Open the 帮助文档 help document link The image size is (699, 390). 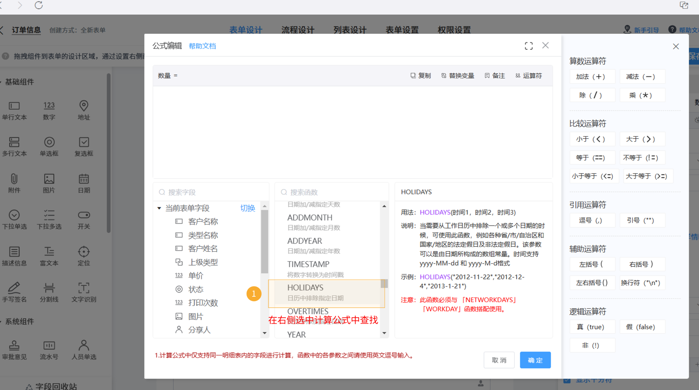202,46
